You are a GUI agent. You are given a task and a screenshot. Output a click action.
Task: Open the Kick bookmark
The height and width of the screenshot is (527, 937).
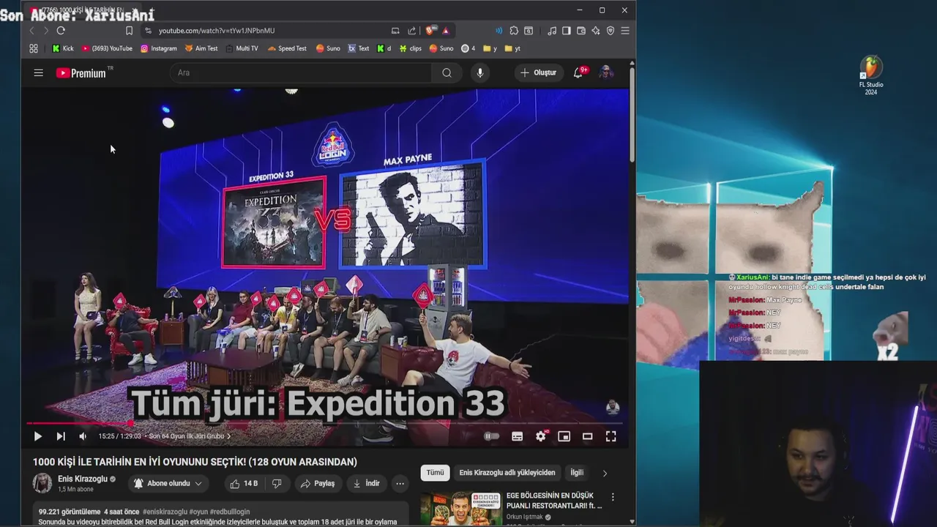click(63, 48)
